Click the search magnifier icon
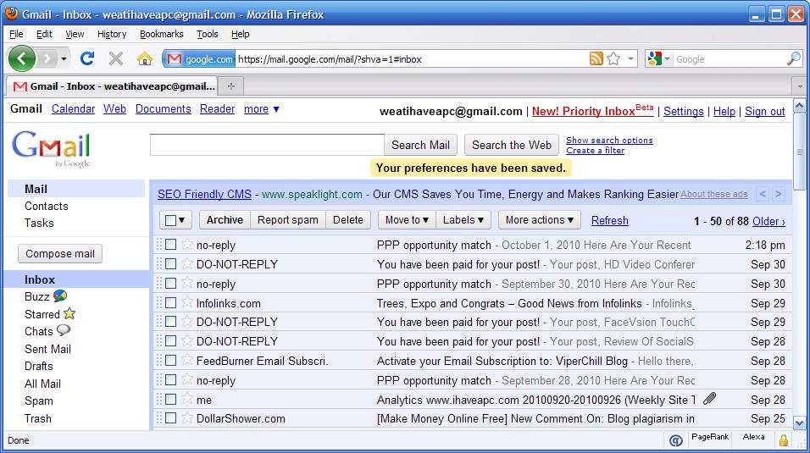810x453 pixels. pos(793,59)
